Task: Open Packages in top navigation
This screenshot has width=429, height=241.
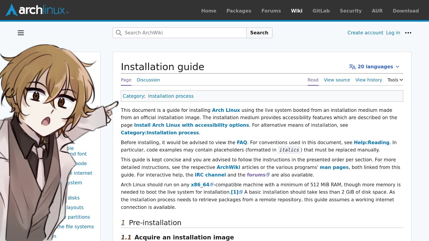Action: click(239, 11)
